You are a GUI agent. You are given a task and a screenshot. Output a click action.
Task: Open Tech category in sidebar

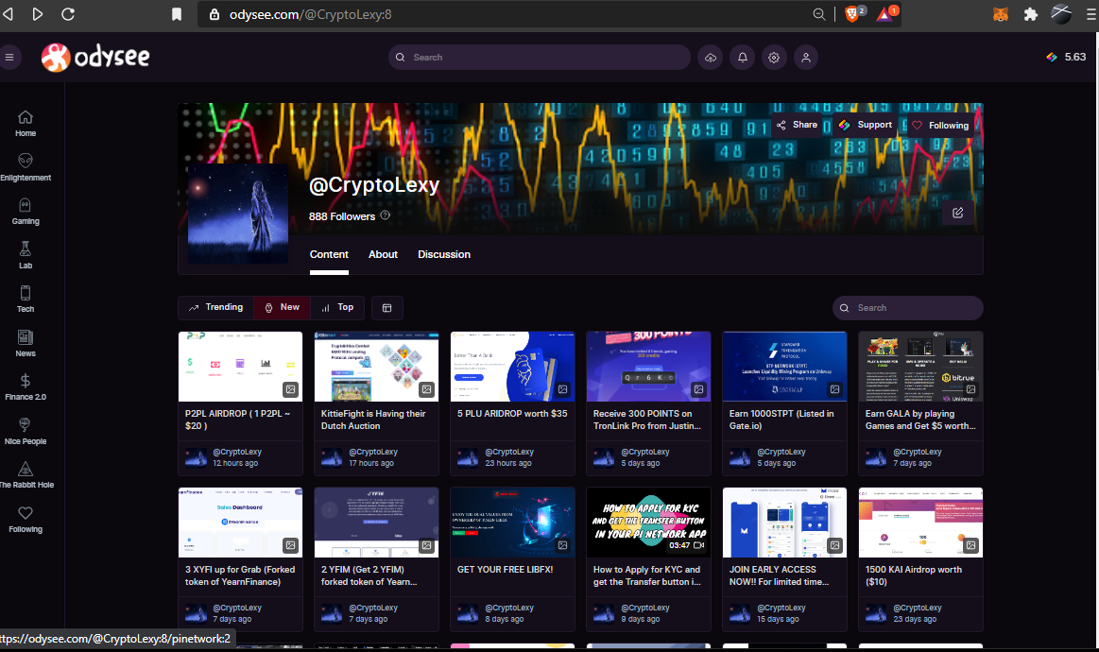26,300
